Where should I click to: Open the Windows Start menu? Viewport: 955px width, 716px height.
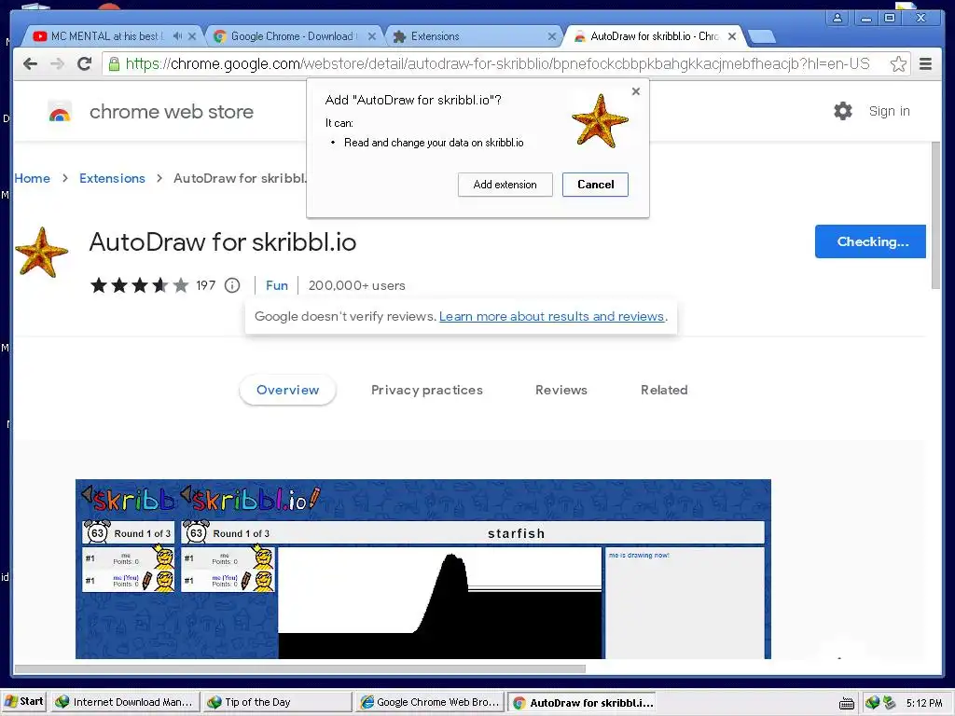coord(24,701)
